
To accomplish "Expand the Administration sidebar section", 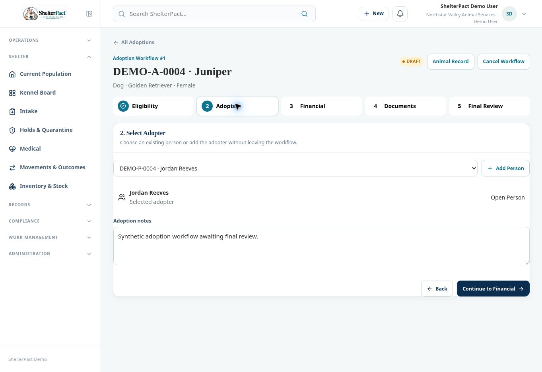I will (50, 254).
